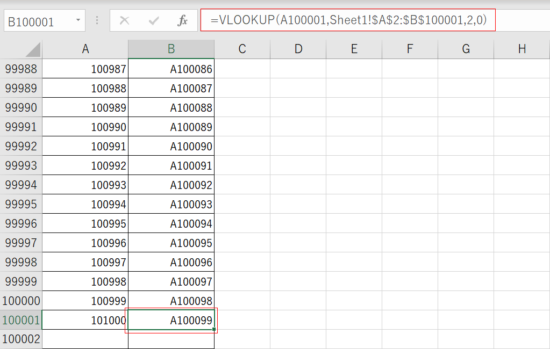Select row header 99991
The image size is (550, 349).
tap(21, 127)
